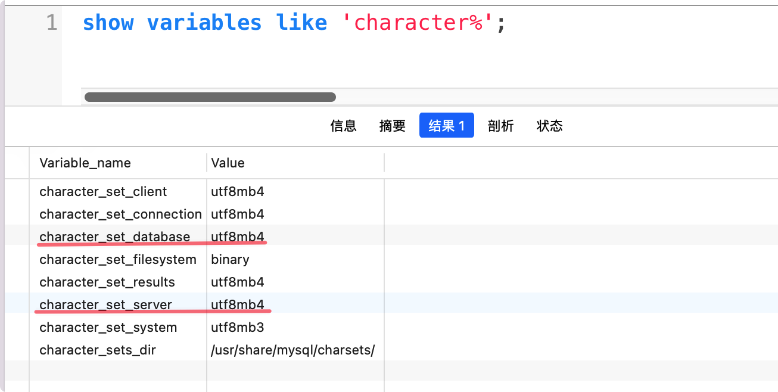Click line number 1 in editor
778x392 pixels.
pyautogui.click(x=51, y=22)
